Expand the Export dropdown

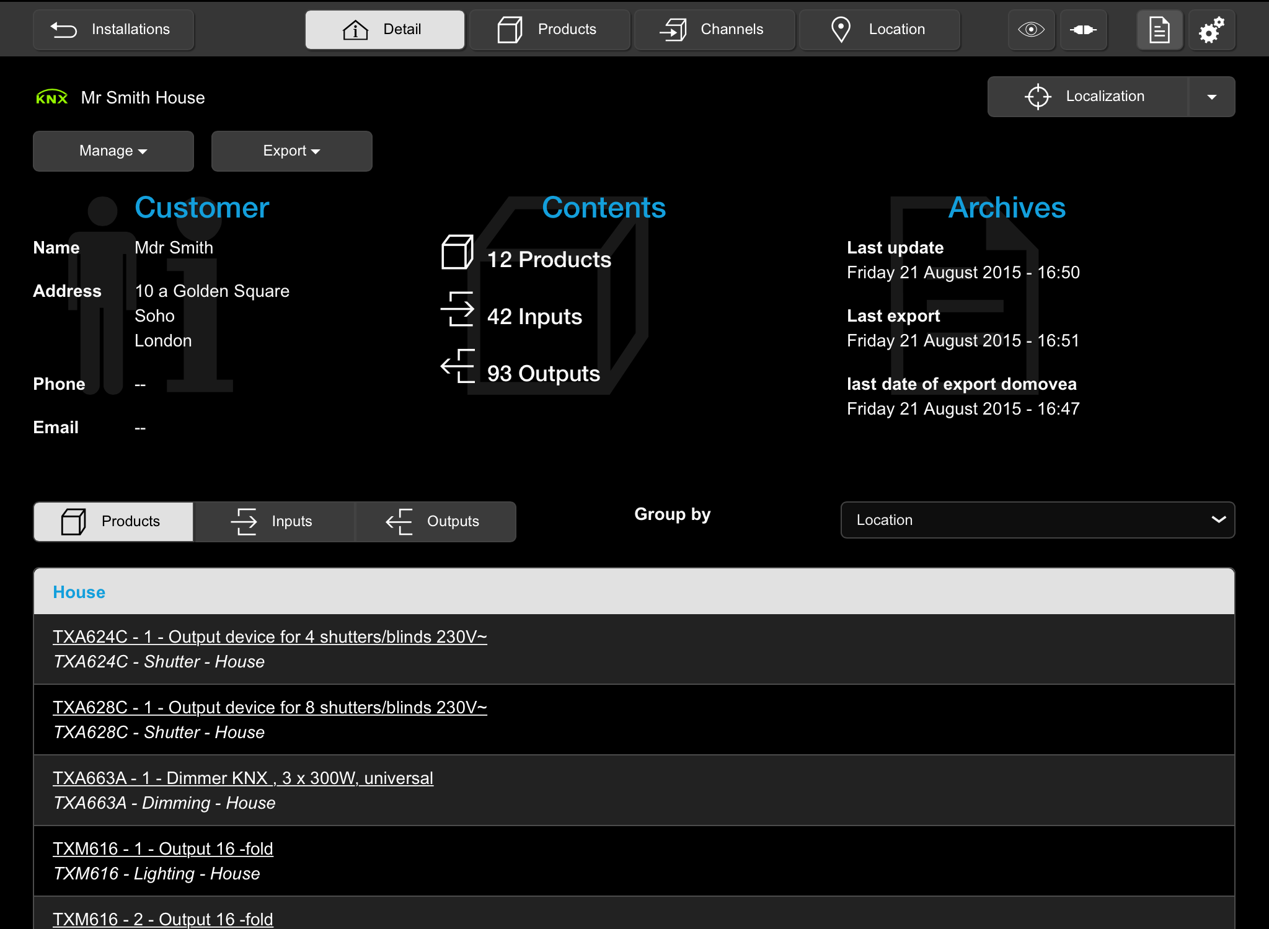[291, 151]
